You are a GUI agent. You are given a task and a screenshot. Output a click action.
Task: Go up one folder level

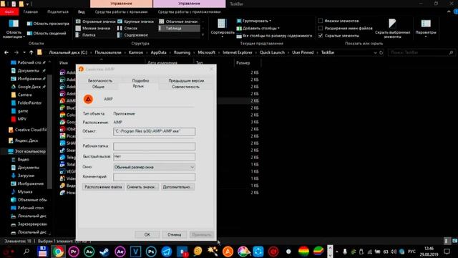click(x=31, y=52)
